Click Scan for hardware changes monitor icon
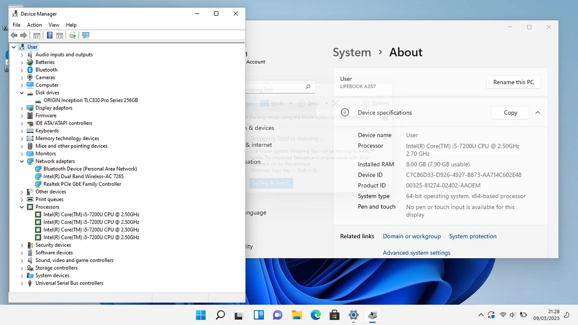The width and height of the screenshot is (578, 325). pyautogui.click(x=86, y=35)
